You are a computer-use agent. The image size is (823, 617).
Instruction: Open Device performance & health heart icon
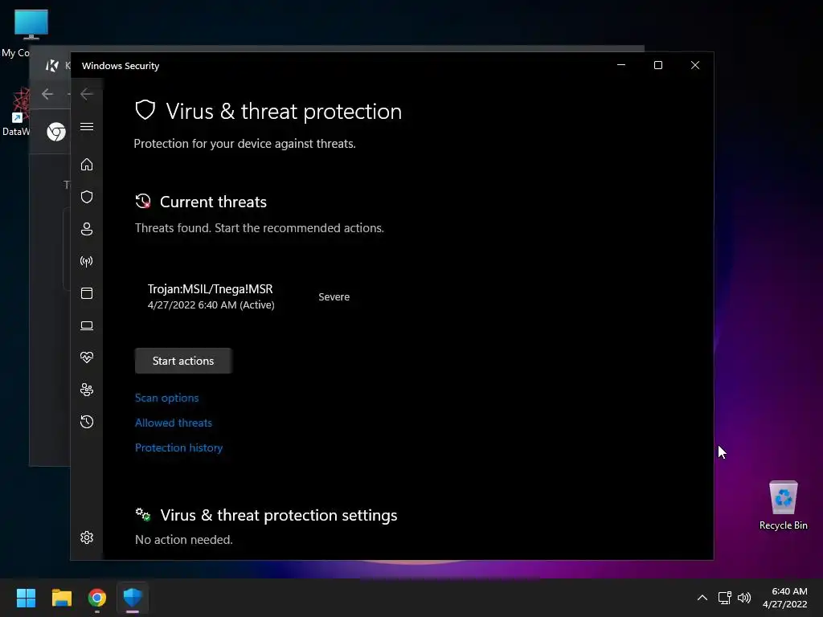coord(87,358)
